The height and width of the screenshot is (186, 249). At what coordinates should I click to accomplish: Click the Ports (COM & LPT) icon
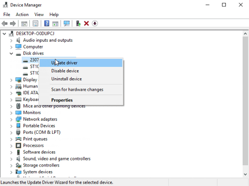pyautogui.click(x=18, y=132)
